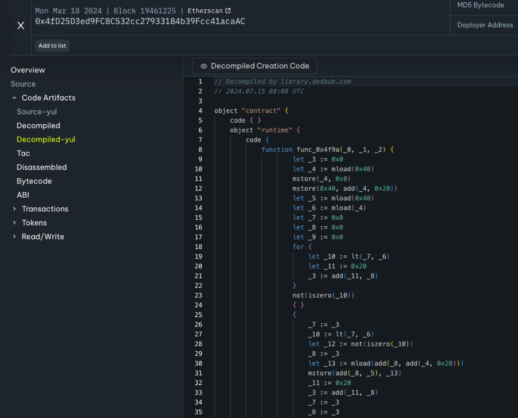Expand the Transactions section chevron
This screenshot has width=518, height=418.
(x=14, y=209)
